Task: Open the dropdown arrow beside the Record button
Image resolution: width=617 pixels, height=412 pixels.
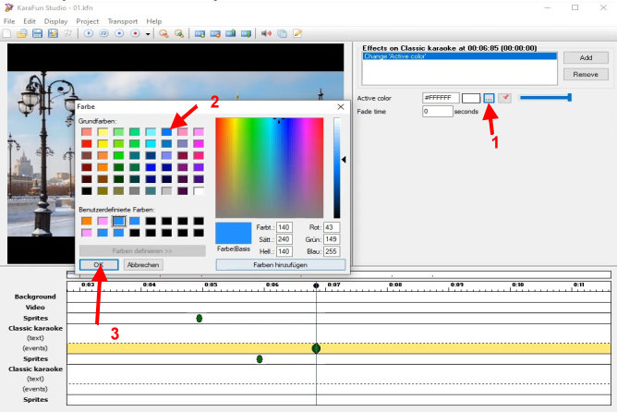Action: (x=148, y=33)
